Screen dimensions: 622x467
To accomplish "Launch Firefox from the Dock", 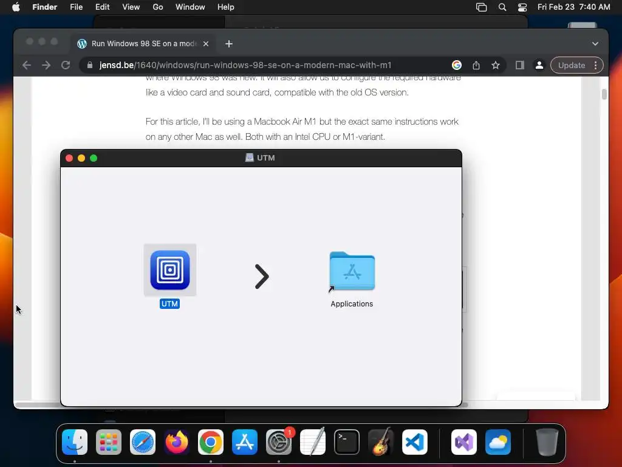I will [177, 442].
